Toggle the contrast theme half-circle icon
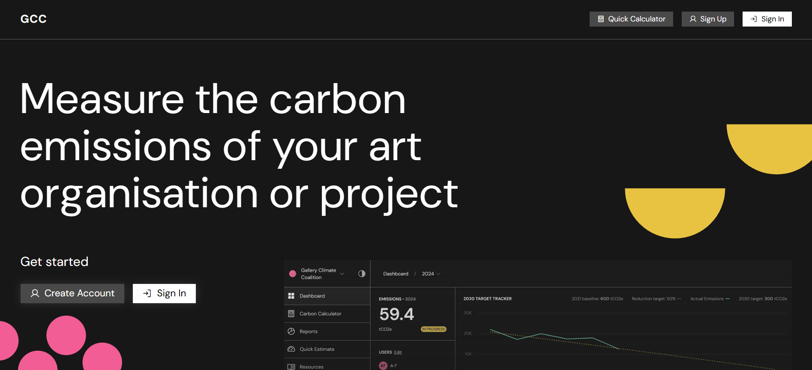Viewport: 812px width, 370px height. [x=362, y=274]
